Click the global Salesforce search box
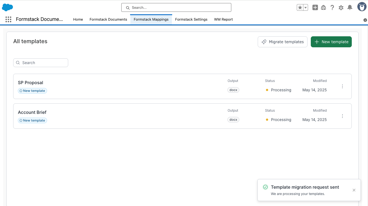The height and width of the screenshot is (206, 368). click(x=176, y=8)
